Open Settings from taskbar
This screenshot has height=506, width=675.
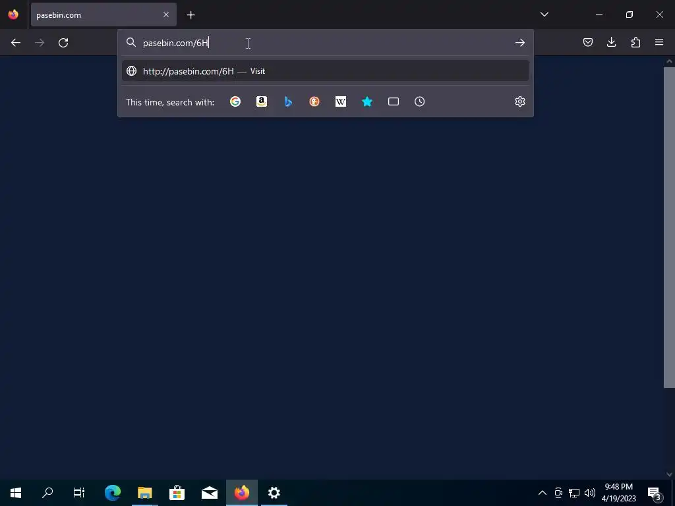click(274, 493)
